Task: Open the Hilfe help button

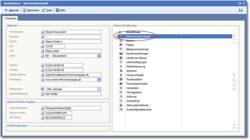Action: point(60,10)
